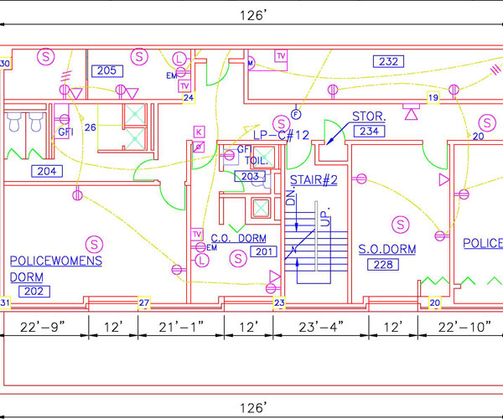Select the C.O. DORM label
503x419 pixels.
tap(239, 238)
